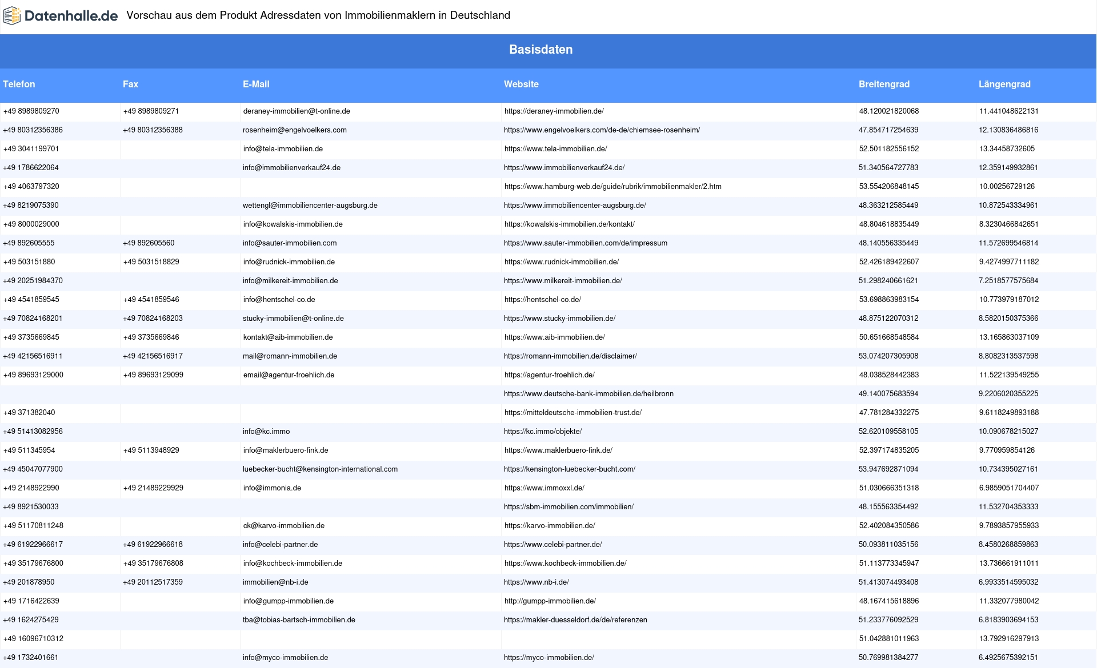
Task: Click email email@agentur-froehlich.de
Action: (289, 375)
